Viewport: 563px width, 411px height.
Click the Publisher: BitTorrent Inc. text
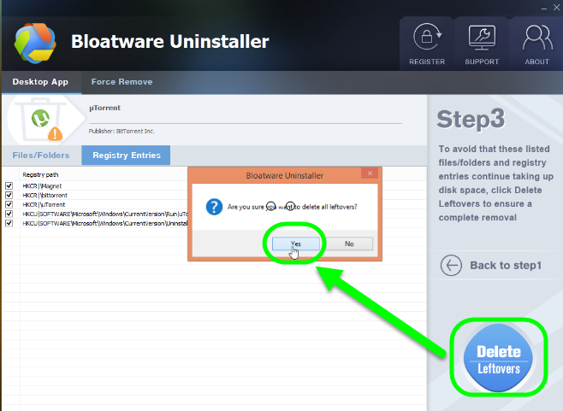[121, 132]
